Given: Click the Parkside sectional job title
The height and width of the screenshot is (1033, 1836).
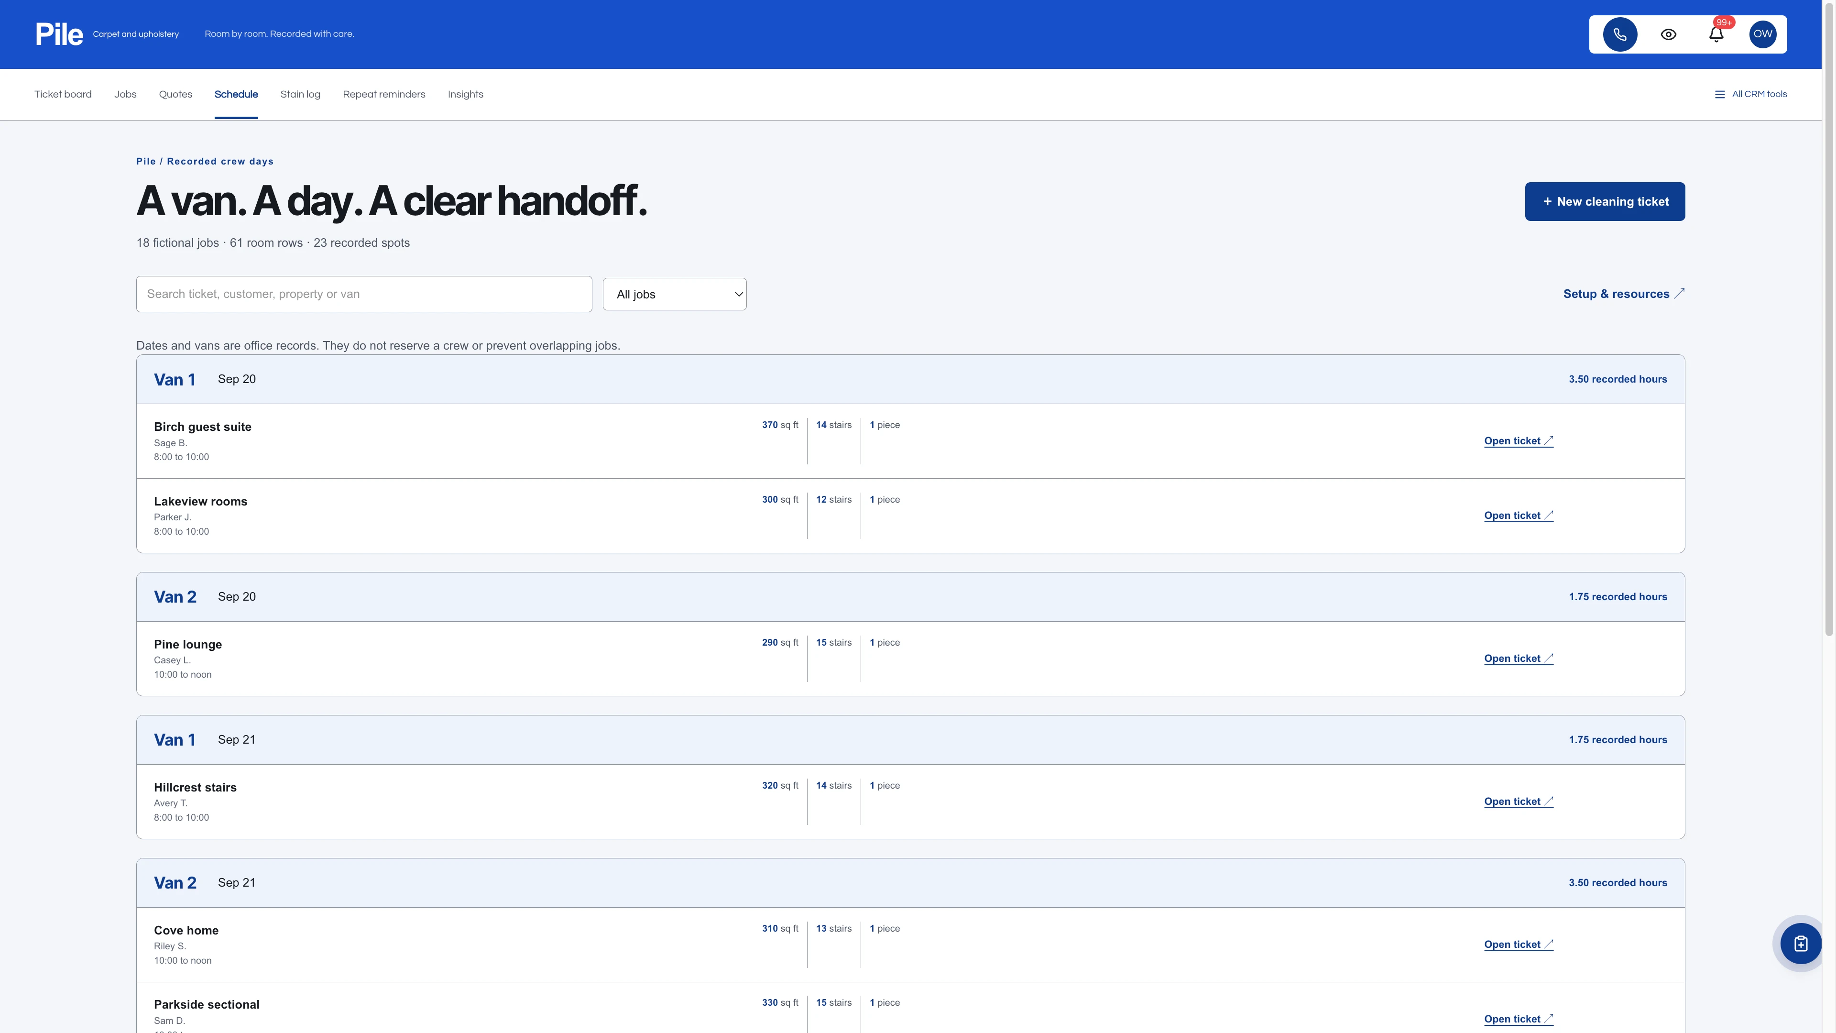Looking at the screenshot, I should coord(207,1004).
